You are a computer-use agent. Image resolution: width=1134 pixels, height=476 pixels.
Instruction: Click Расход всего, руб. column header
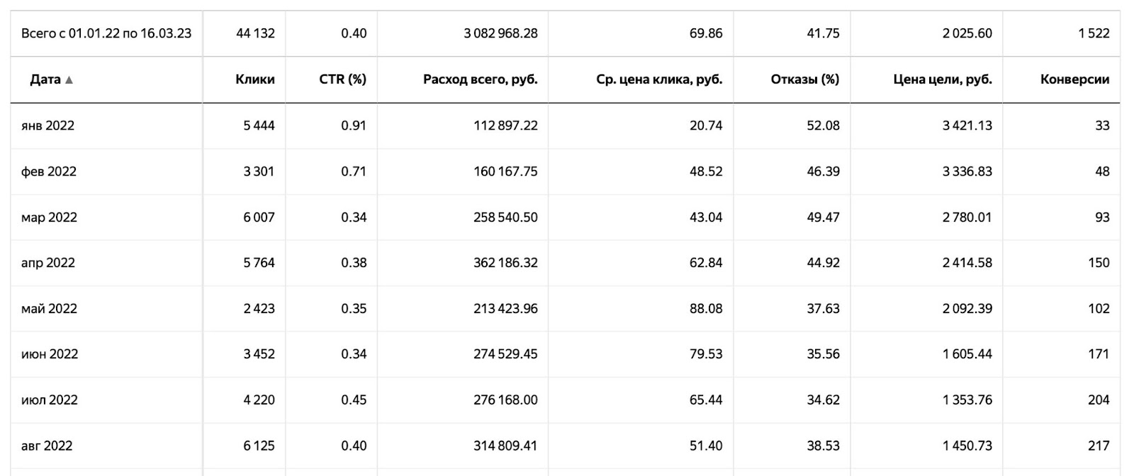click(x=480, y=79)
